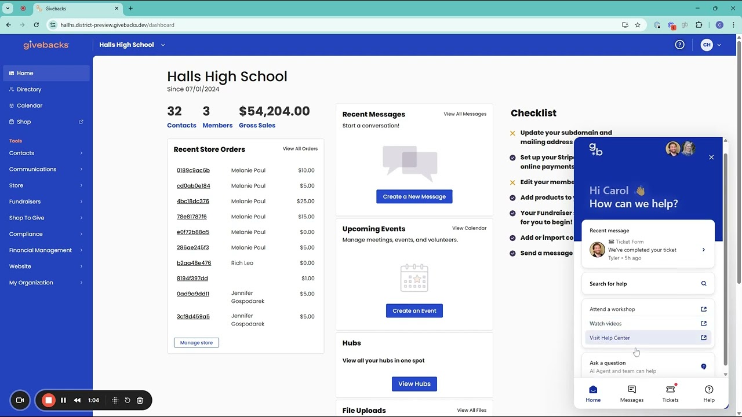The height and width of the screenshot is (417, 742).
Task: Select the Home tab in help widget
Action: point(593,394)
